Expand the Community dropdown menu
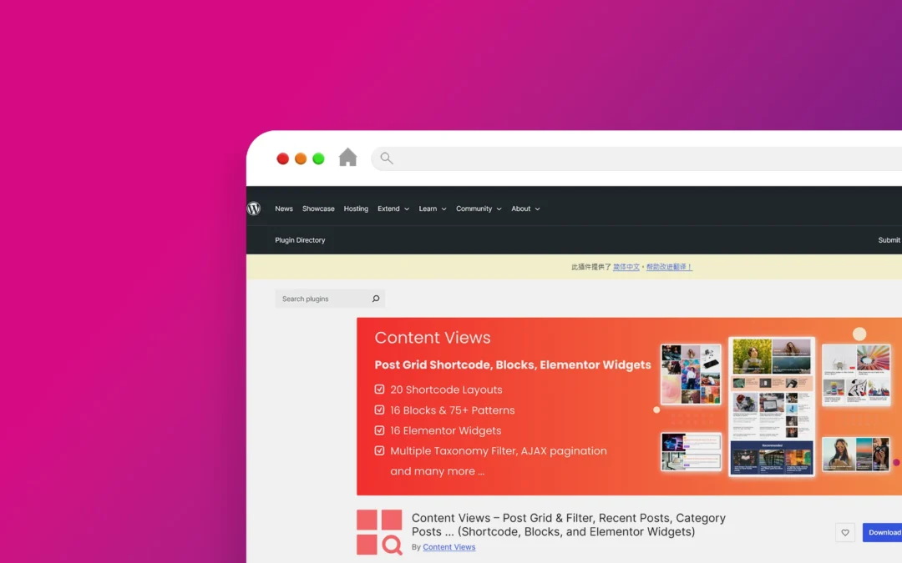 (479, 209)
